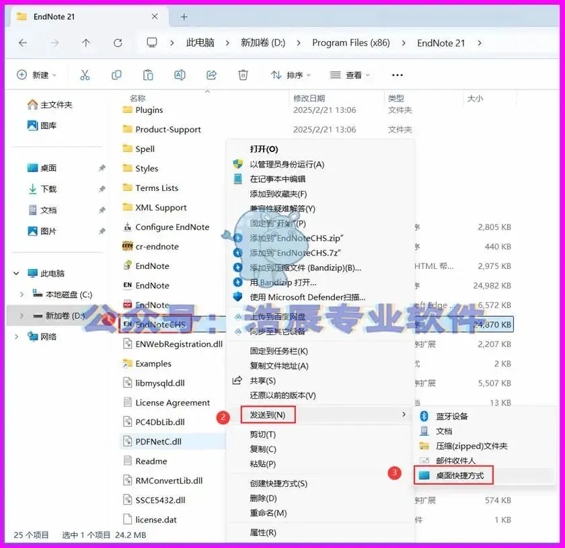Open the 新建 dropdown menu
The height and width of the screenshot is (548, 565).
[37, 75]
